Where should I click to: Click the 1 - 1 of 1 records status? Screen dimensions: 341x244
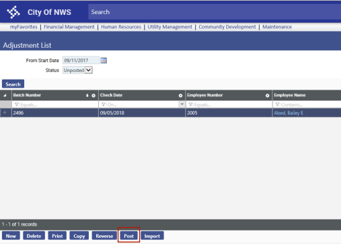20,224
